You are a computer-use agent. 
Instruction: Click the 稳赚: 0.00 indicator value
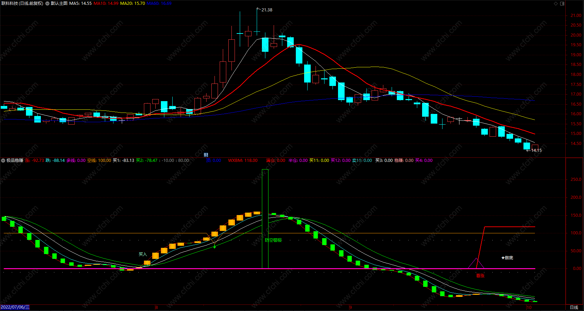pyautogui.click(x=404, y=161)
